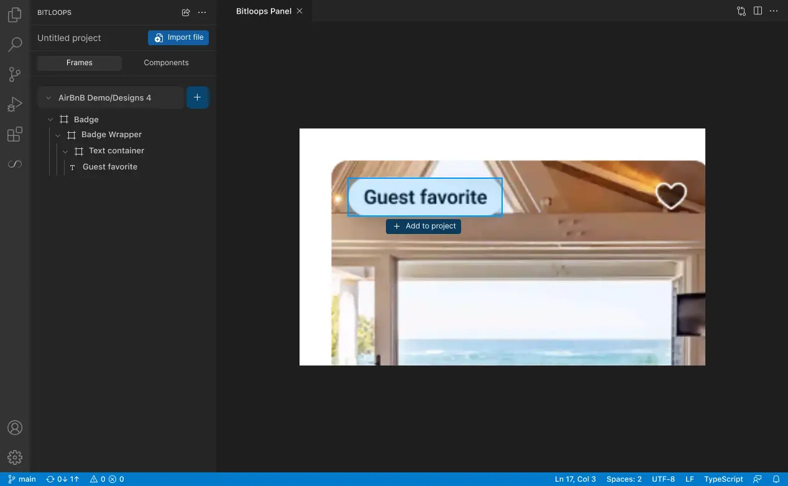
Task: Switch to the Components tab
Action: pos(166,63)
